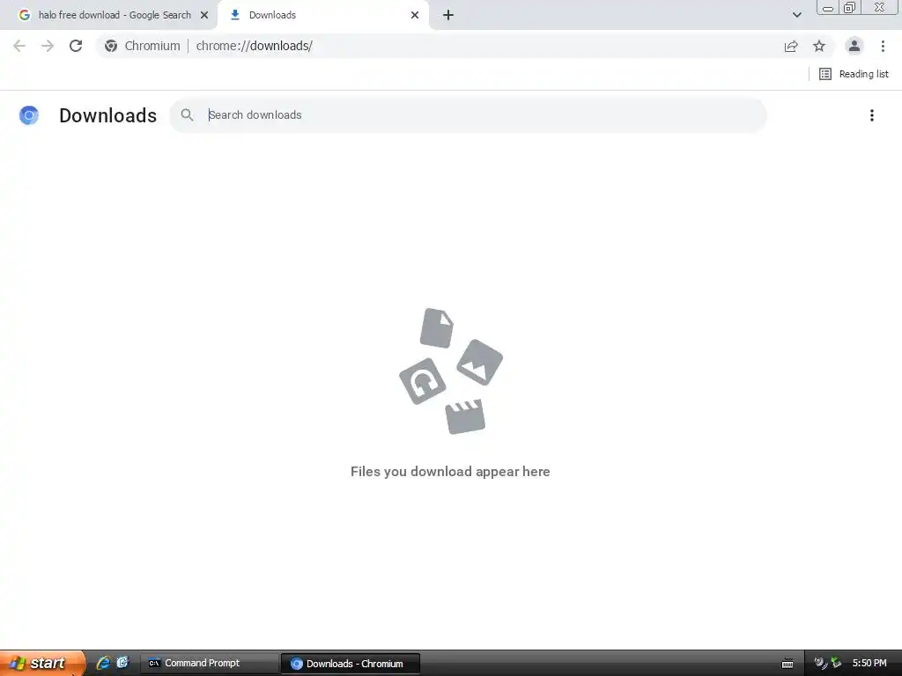This screenshot has width=902, height=676.
Task: Click the back navigation arrow
Action: pos(19,46)
